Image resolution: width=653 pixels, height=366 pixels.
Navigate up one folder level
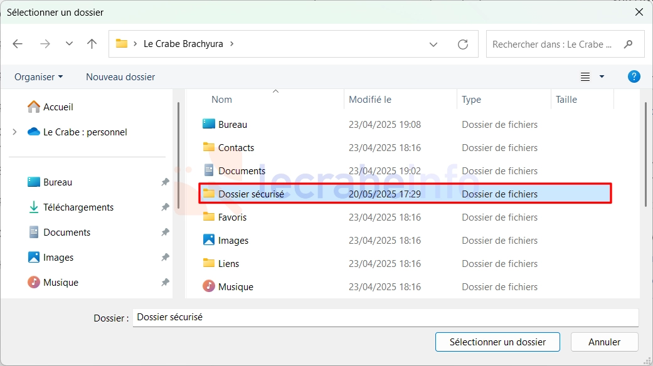[x=92, y=44]
